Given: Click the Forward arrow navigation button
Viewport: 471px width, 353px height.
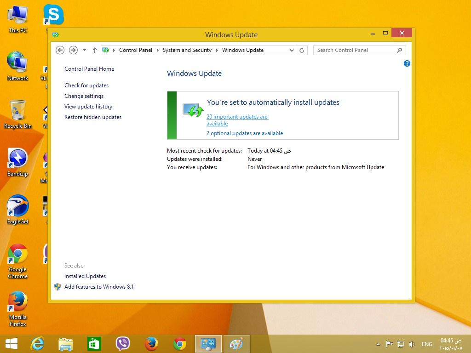Looking at the screenshot, I should tap(73, 50).
